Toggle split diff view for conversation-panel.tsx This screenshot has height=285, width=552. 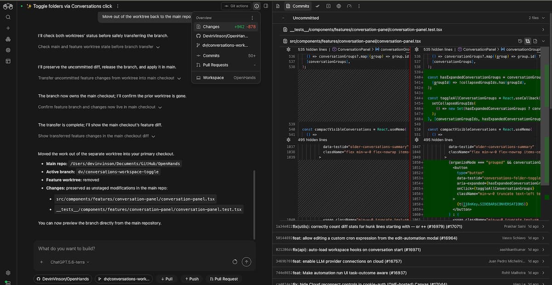(528, 41)
